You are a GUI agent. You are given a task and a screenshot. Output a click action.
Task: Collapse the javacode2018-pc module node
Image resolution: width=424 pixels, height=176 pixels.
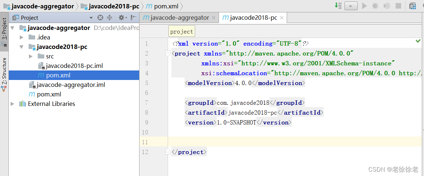tap(22, 47)
